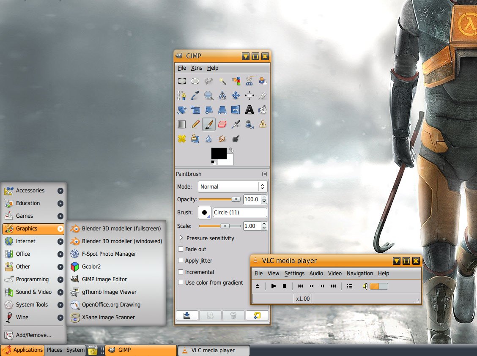The image size is (477, 356).
Task: Swap foreground and background colors
Action: 231,150
